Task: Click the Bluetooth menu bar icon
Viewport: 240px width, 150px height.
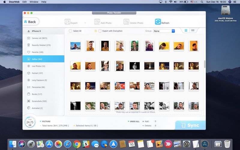Action: point(166,2)
